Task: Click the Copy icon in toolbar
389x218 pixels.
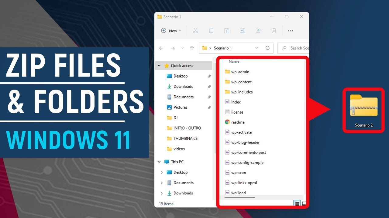Action: coord(211,31)
